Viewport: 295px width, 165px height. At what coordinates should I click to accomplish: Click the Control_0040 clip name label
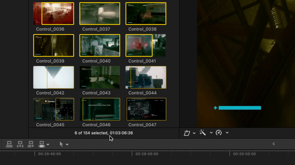[96, 61]
